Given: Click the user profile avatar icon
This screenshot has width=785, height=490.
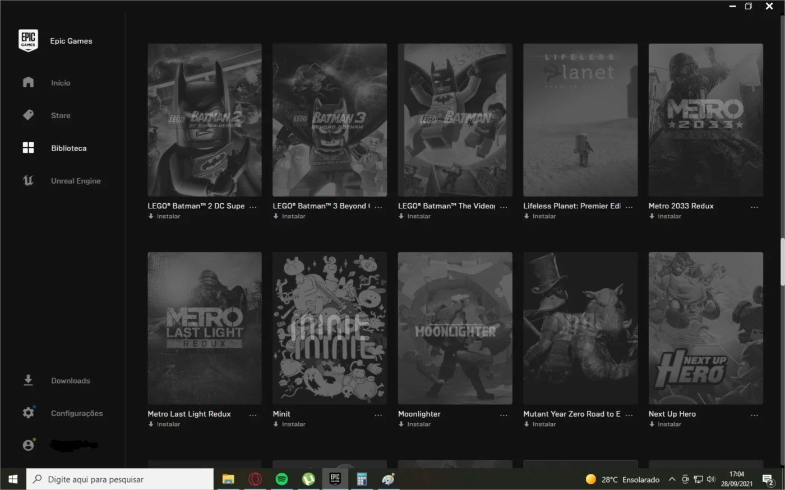Looking at the screenshot, I should [28, 445].
